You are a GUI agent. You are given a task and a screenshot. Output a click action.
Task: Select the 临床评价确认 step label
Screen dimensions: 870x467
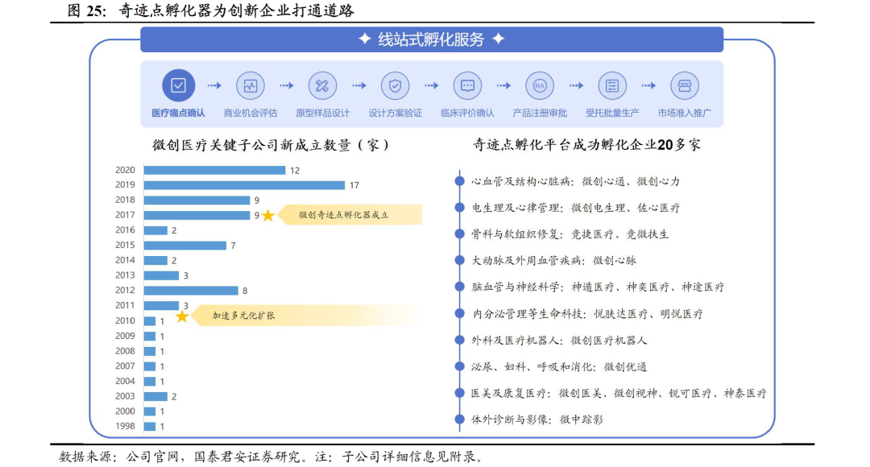click(467, 114)
